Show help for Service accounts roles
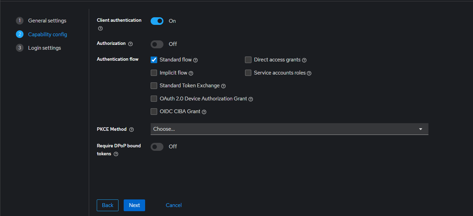The height and width of the screenshot is (216, 473). tap(309, 73)
